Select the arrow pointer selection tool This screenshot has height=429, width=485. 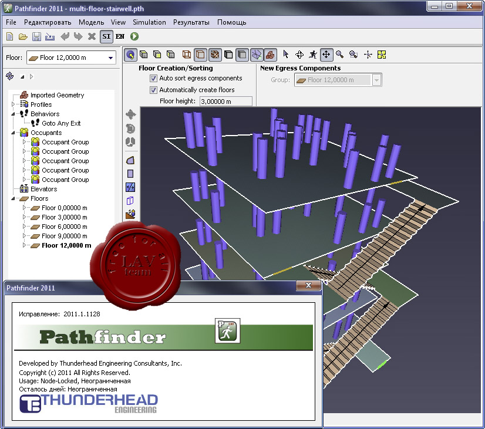286,55
